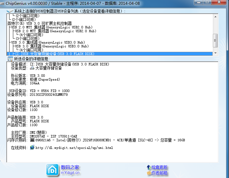
Task: Click the device list scroll up arrow
Action: click(215, 17)
